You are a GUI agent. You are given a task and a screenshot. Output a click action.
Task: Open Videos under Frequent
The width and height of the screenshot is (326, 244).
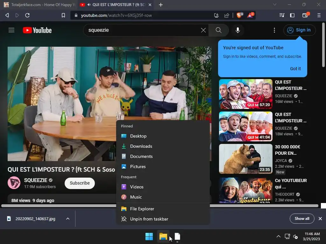point(163,187)
